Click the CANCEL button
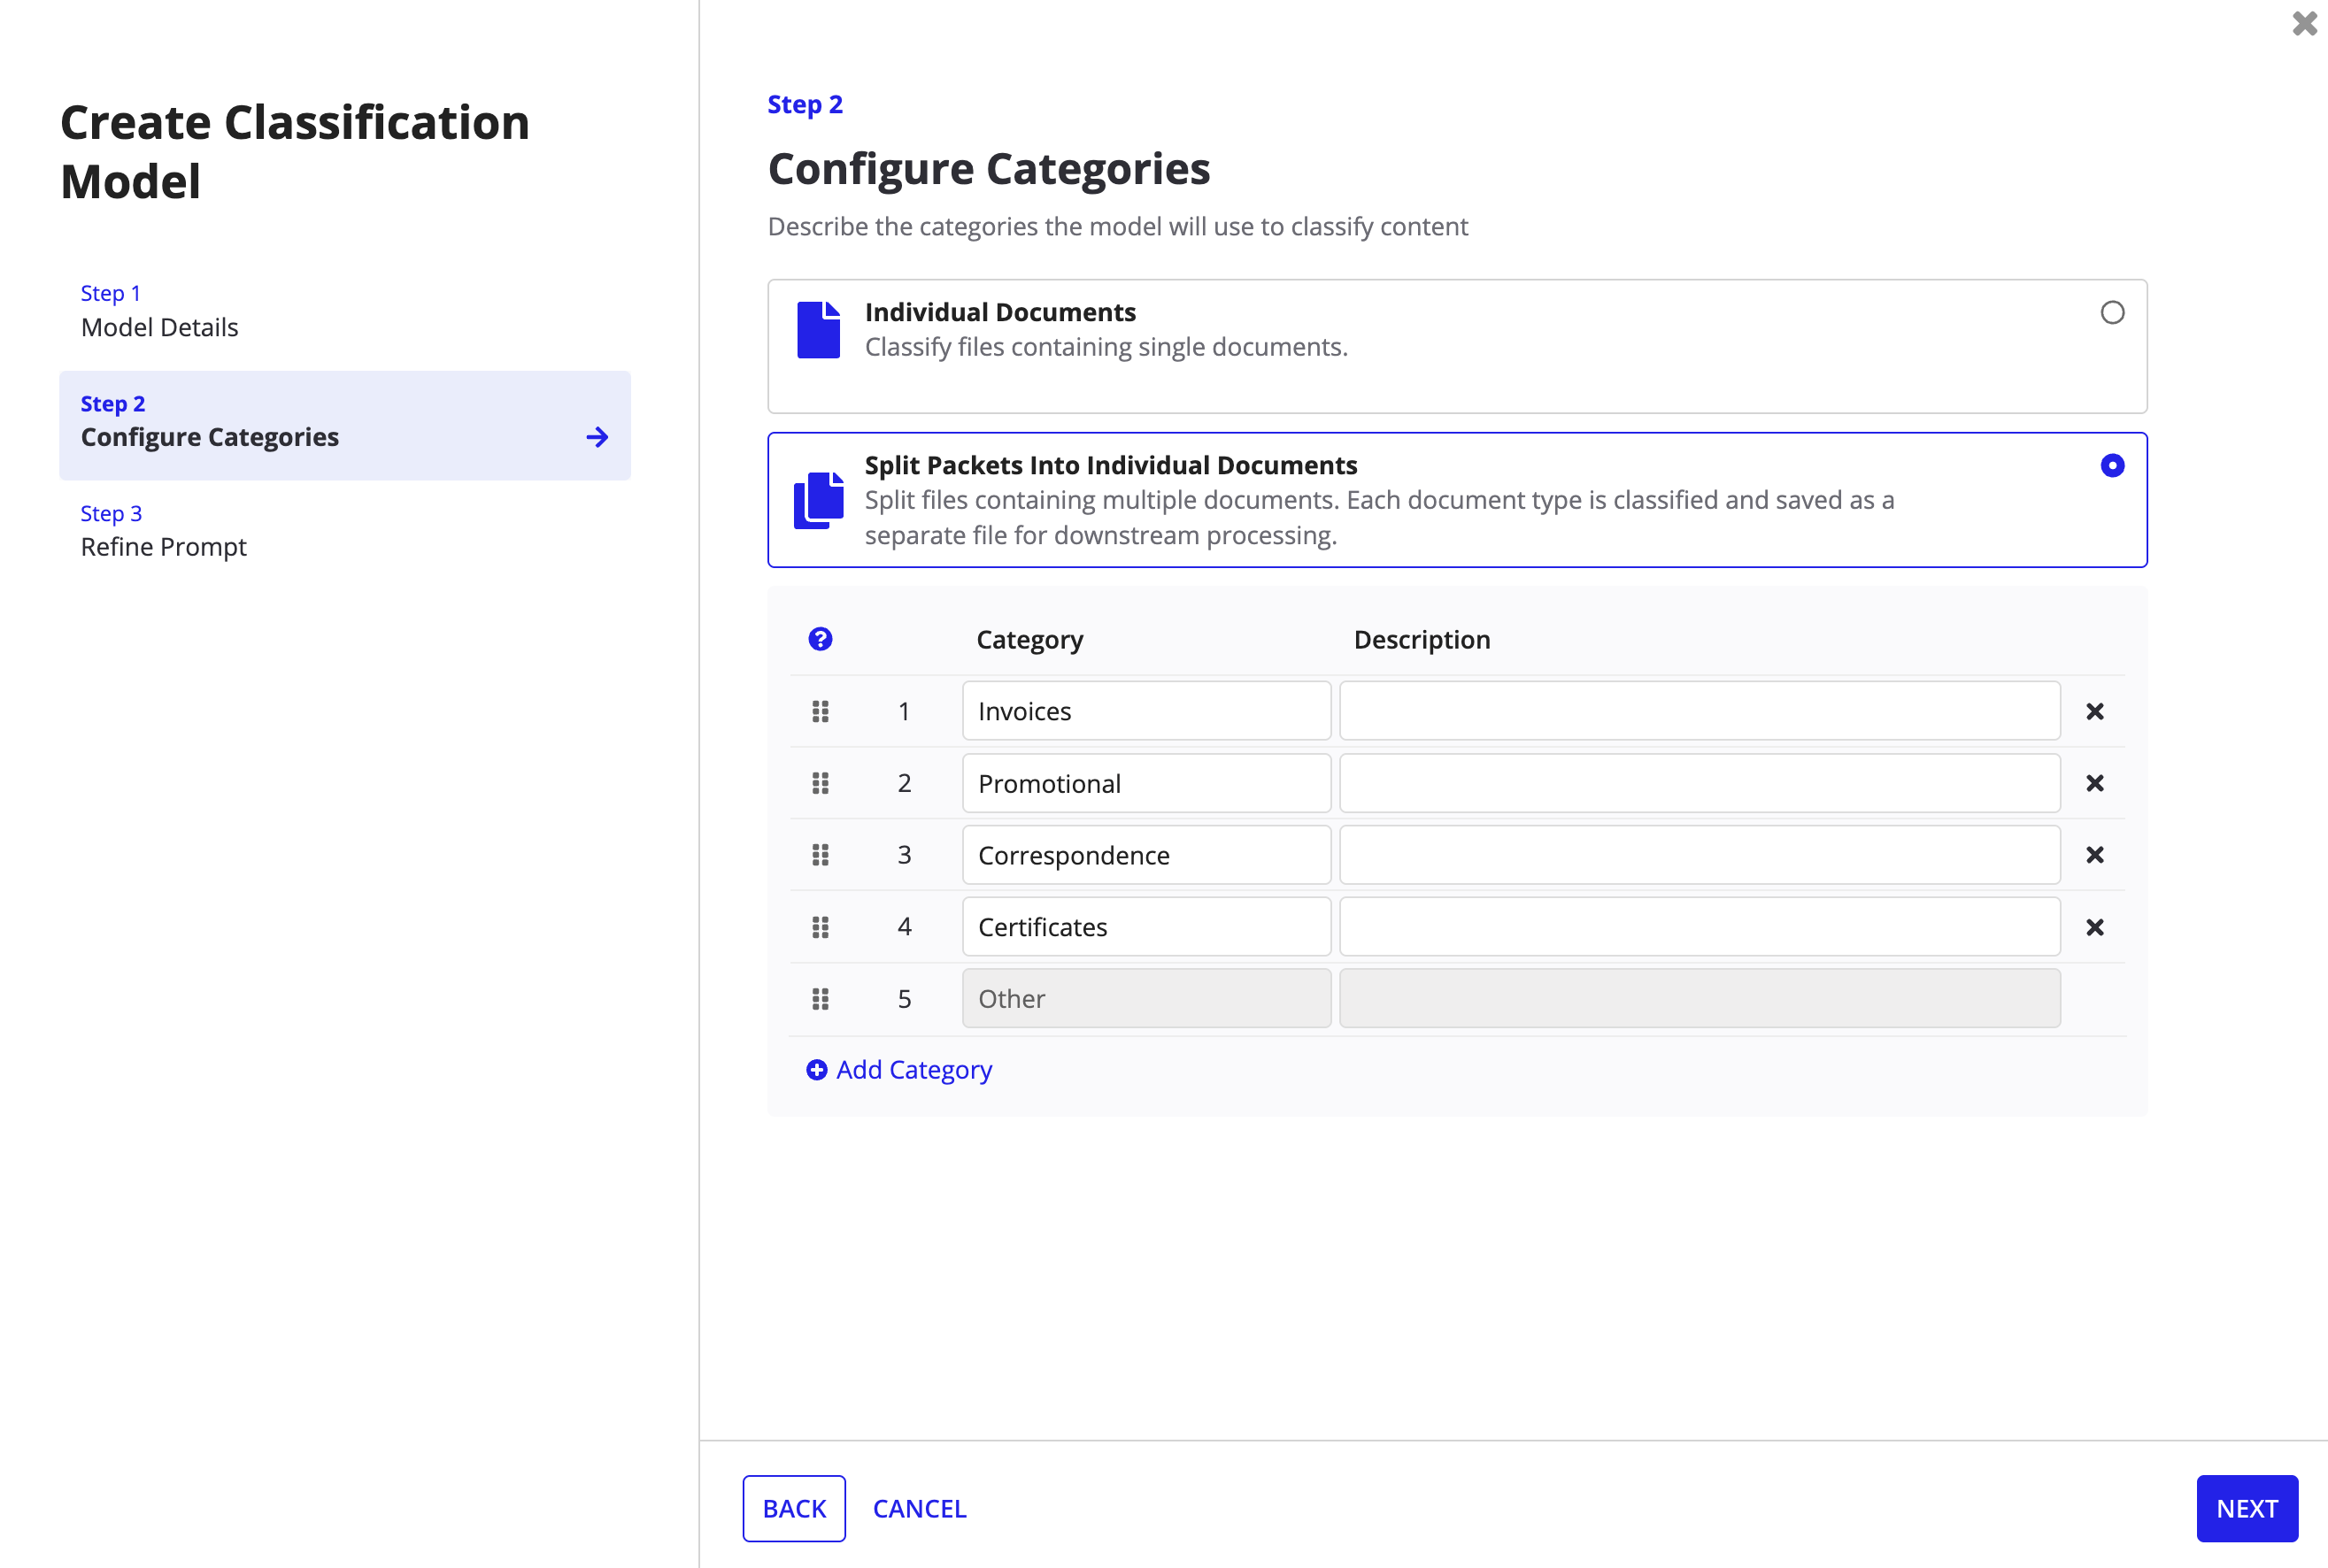 click(x=920, y=1508)
